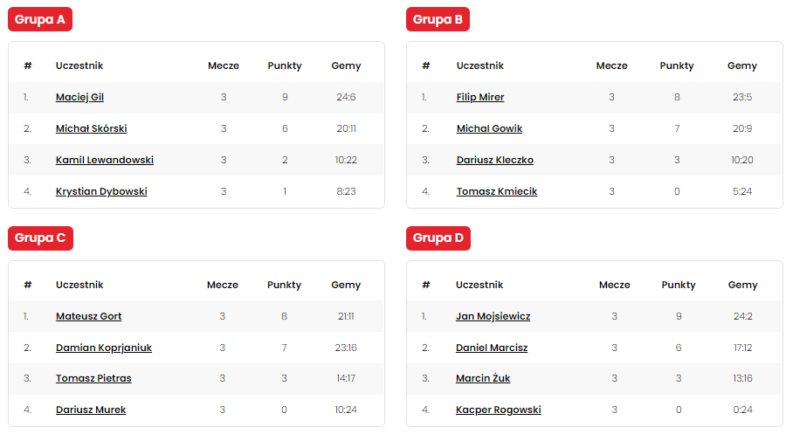793x434 pixels.
Task: Open Marcin Żuk's participant page
Action: [483, 378]
